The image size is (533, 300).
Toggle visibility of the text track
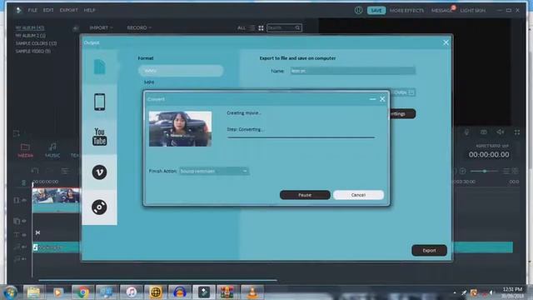coord(24,235)
